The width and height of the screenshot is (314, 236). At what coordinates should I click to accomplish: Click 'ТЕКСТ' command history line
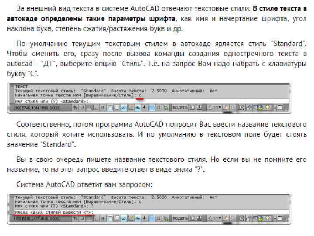[x=21, y=87]
